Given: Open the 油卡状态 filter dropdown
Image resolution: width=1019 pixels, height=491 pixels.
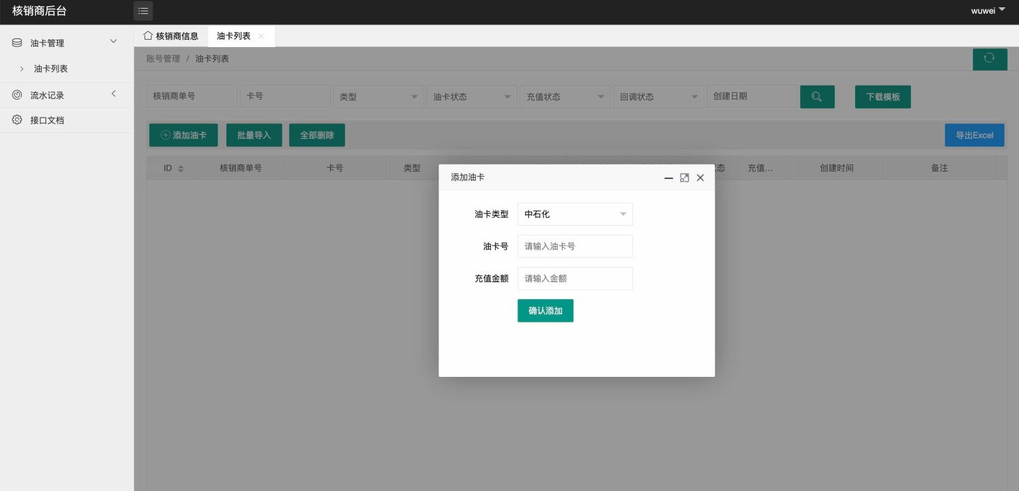Looking at the screenshot, I should coord(472,97).
